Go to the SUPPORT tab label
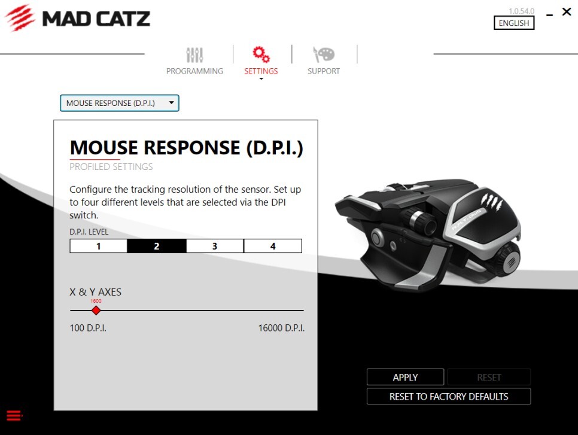 coord(324,71)
